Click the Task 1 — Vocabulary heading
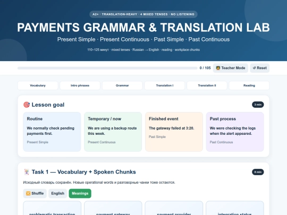Viewport: 287px width, 215px height. coord(83,172)
